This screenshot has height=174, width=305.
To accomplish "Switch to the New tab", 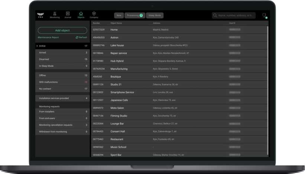I will point(119,16).
